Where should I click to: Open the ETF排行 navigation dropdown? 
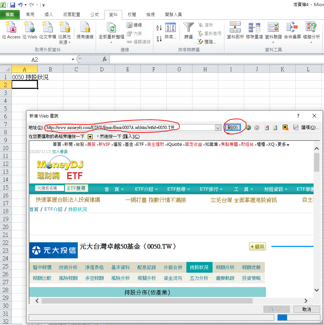211,189
